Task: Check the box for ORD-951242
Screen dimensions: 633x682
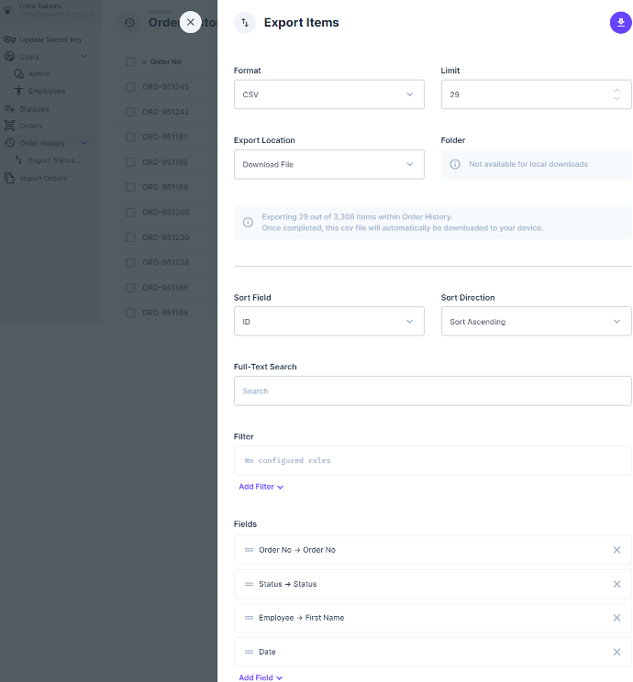Action: (x=130, y=112)
